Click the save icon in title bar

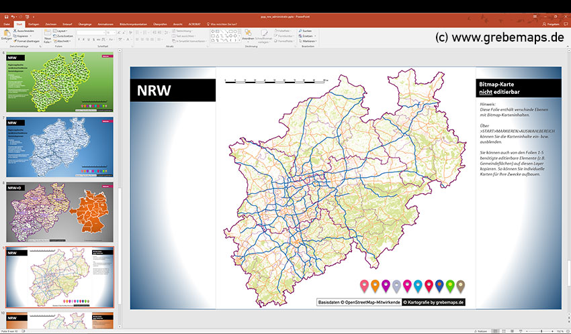pyautogui.click(x=5, y=16)
